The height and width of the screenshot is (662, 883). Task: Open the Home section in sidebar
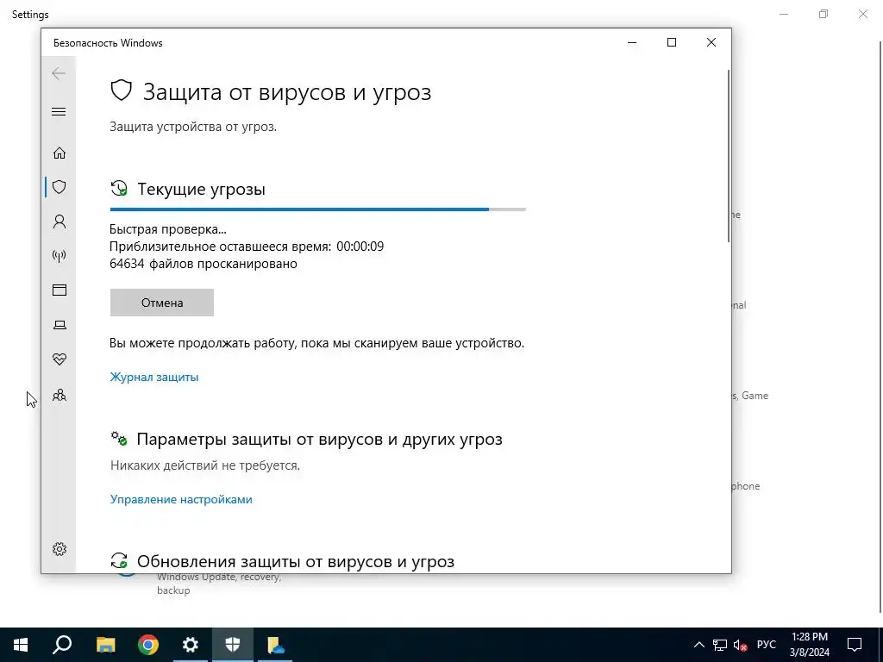point(59,153)
